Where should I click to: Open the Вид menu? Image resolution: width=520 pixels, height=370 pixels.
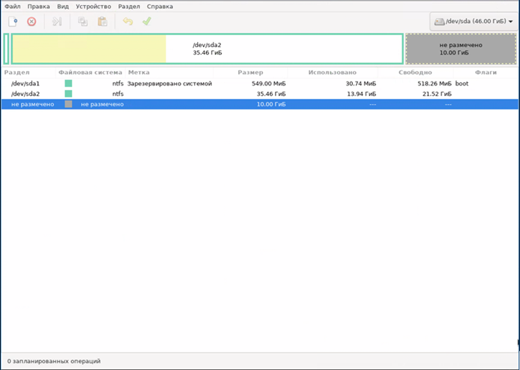coord(63,6)
